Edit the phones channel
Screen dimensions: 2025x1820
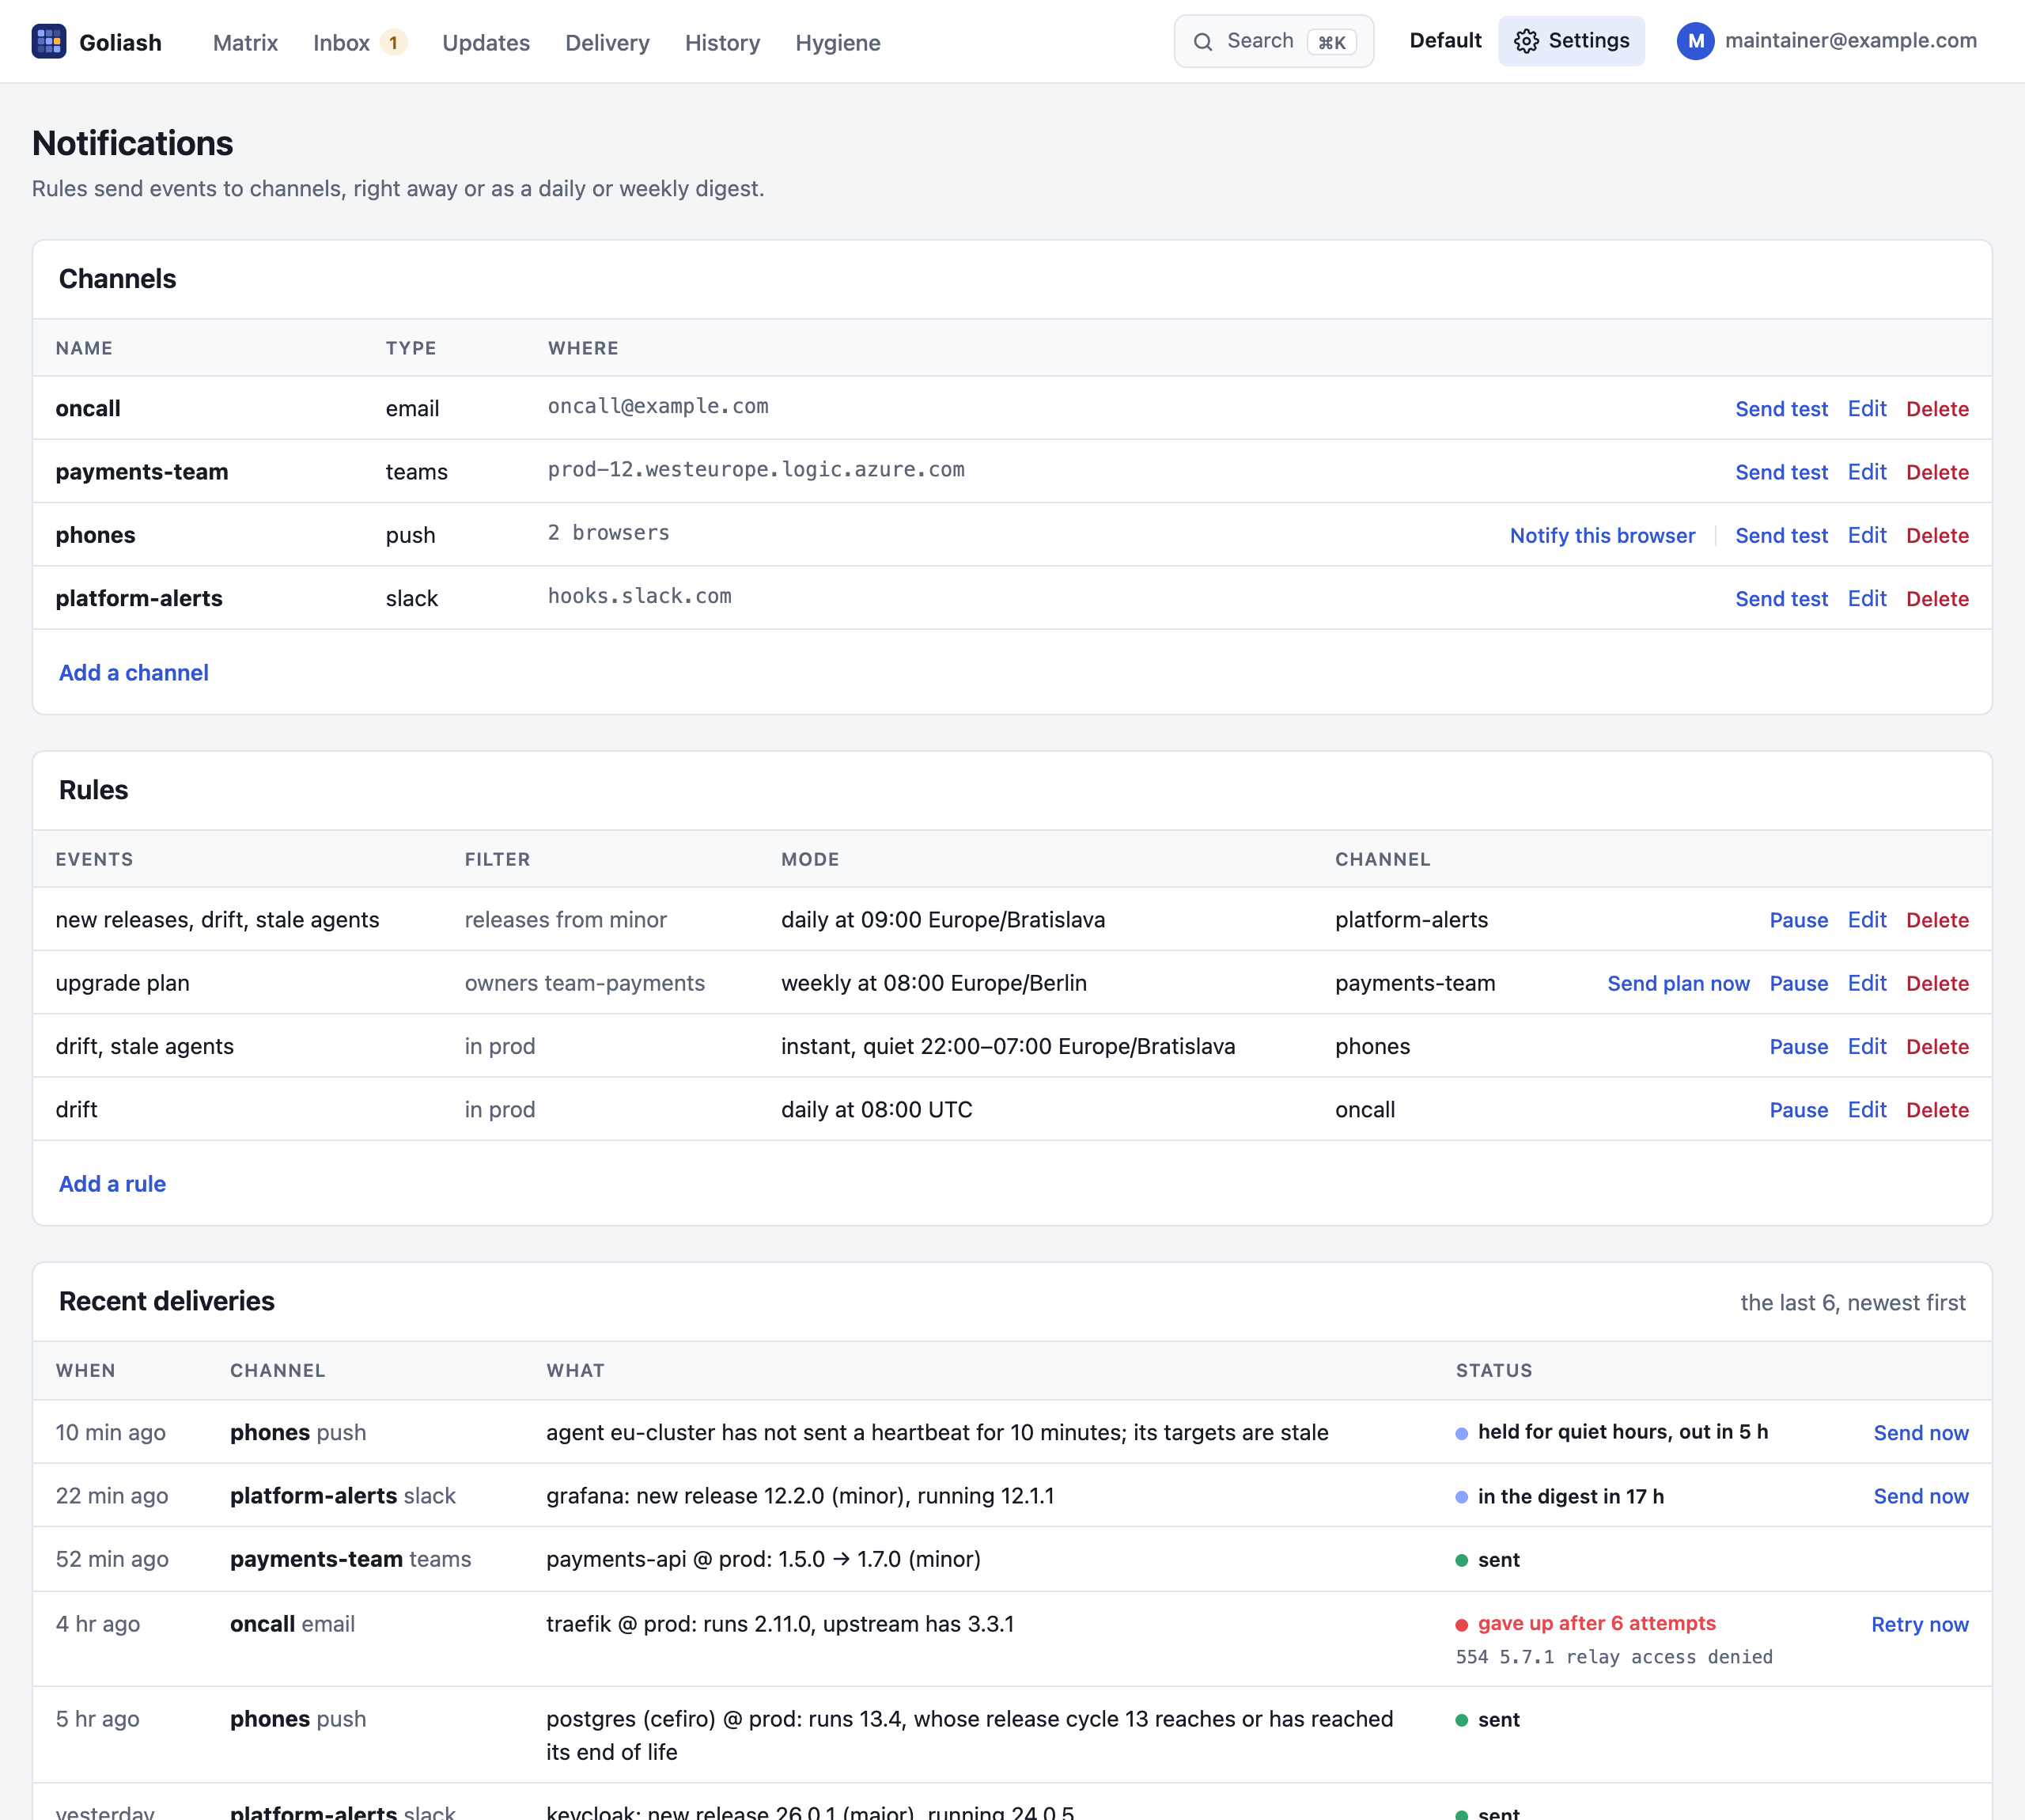tap(1866, 535)
